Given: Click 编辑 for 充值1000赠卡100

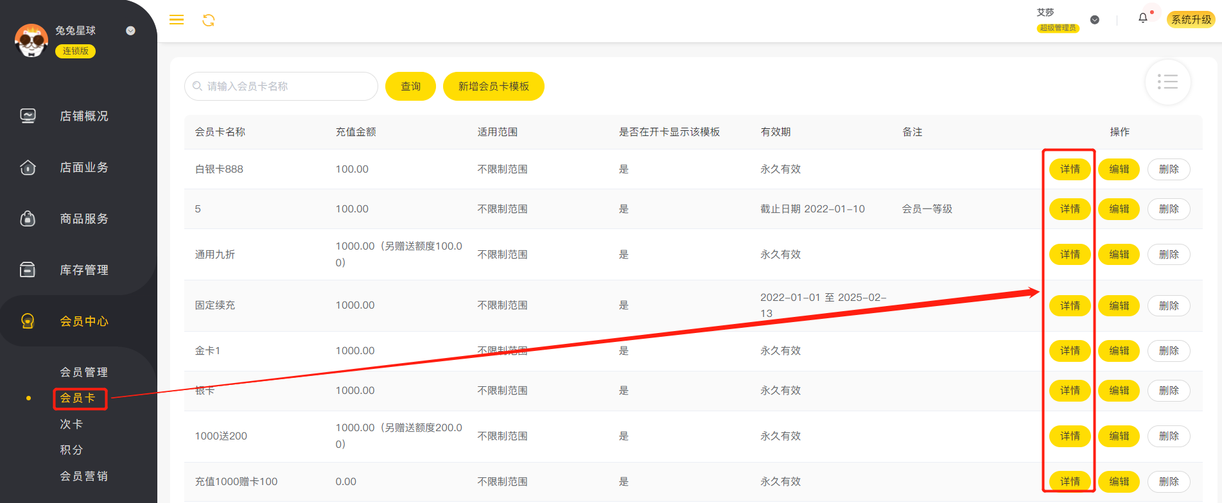Looking at the screenshot, I should [x=1119, y=482].
